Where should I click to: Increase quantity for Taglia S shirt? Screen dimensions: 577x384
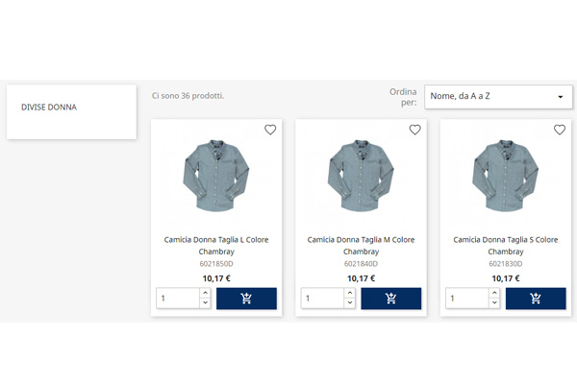click(x=493, y=294)
